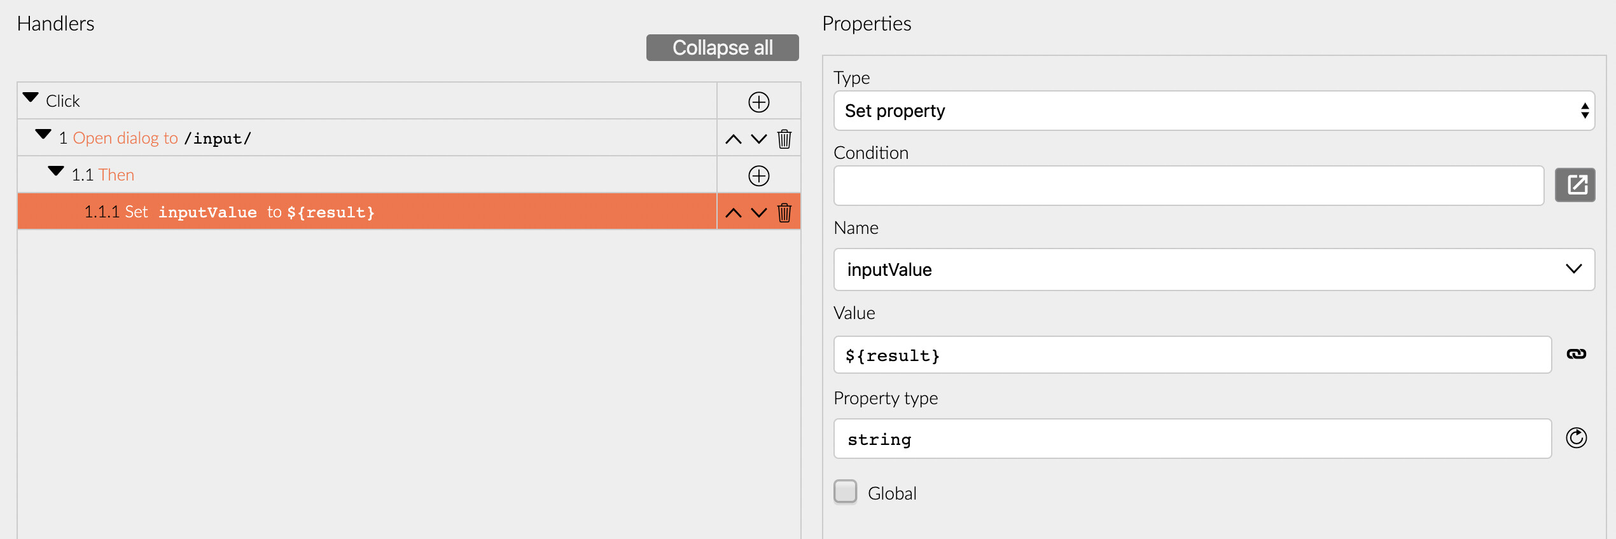The height and width of the screenshot is (539, 1616).
Task: Move the Open dialog action up
Action: pyautogui.click(x=734, y=139)
